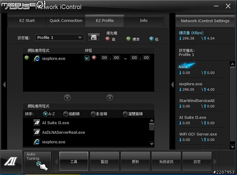Viewport: 237px width, 175px height.
Task: Select the browser category (瀏覽器類) radio button
Action: coord(125,114)
